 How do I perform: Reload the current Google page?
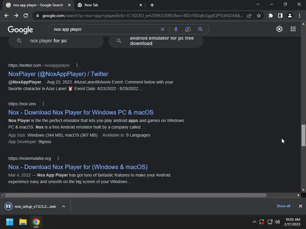click(26, 16)
